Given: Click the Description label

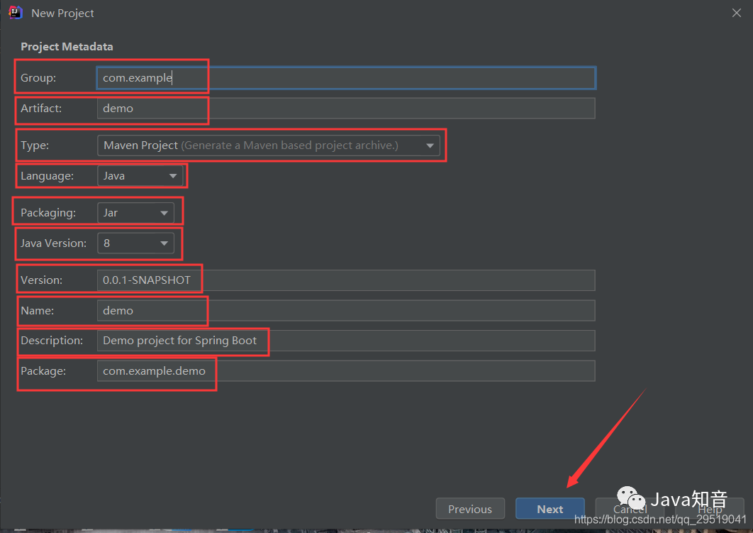Looking at the screenshot, I should [52, 340].
